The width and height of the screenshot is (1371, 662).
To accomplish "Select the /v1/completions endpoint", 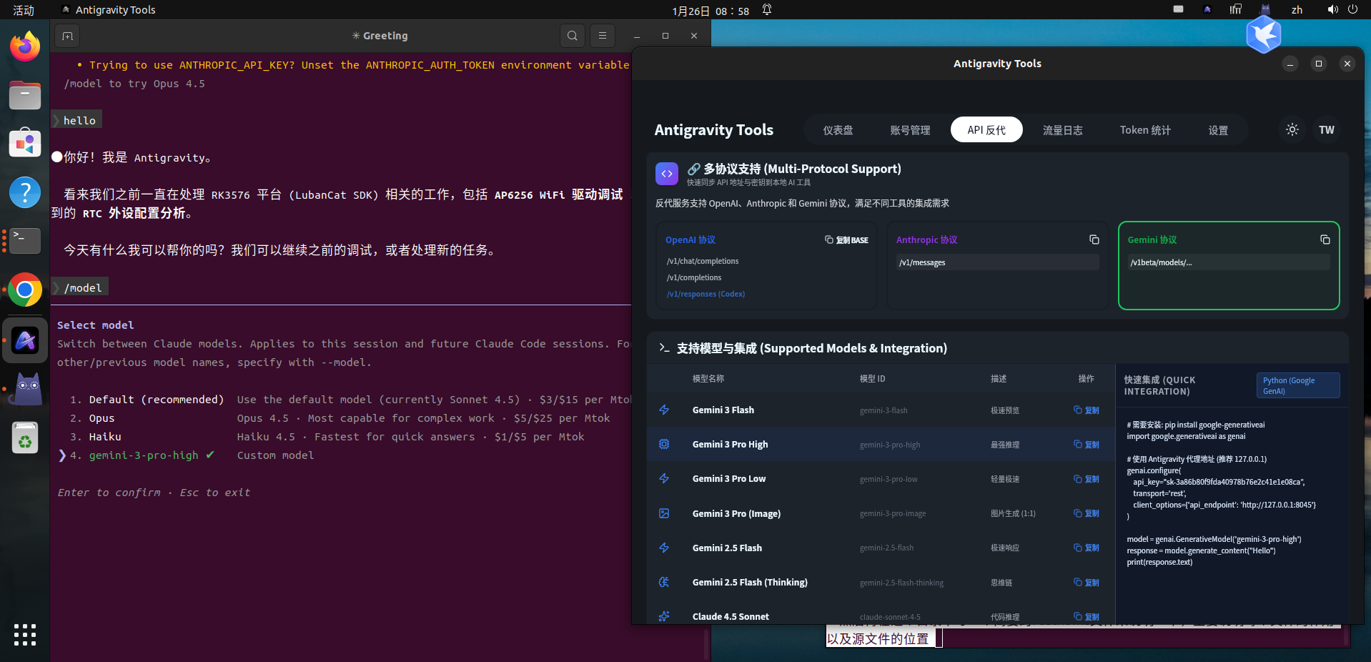I will pos(694,278).
